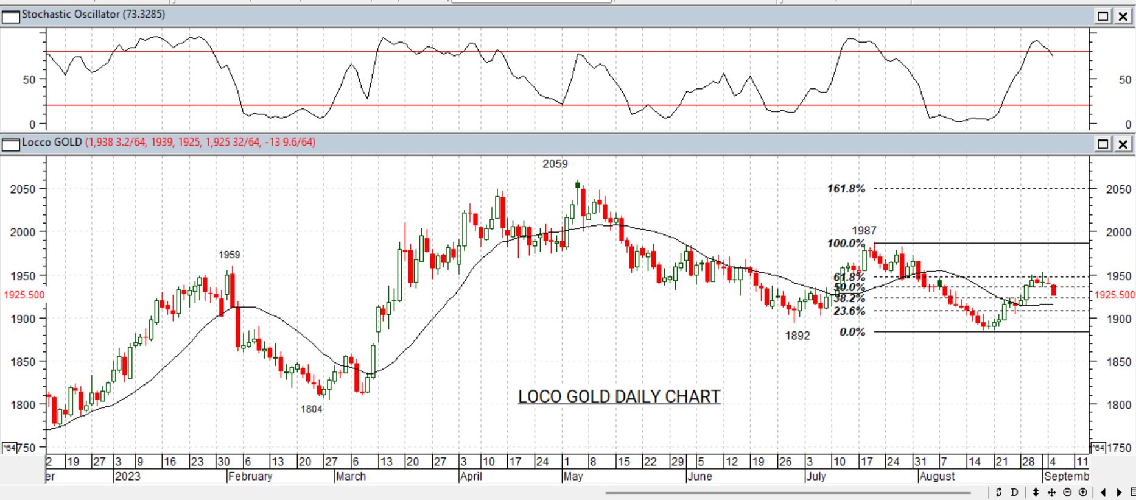This screenshot has width=1136, height=500.
Task: Click the ^64 box on the right price axis
Action: click(1098, 448)
